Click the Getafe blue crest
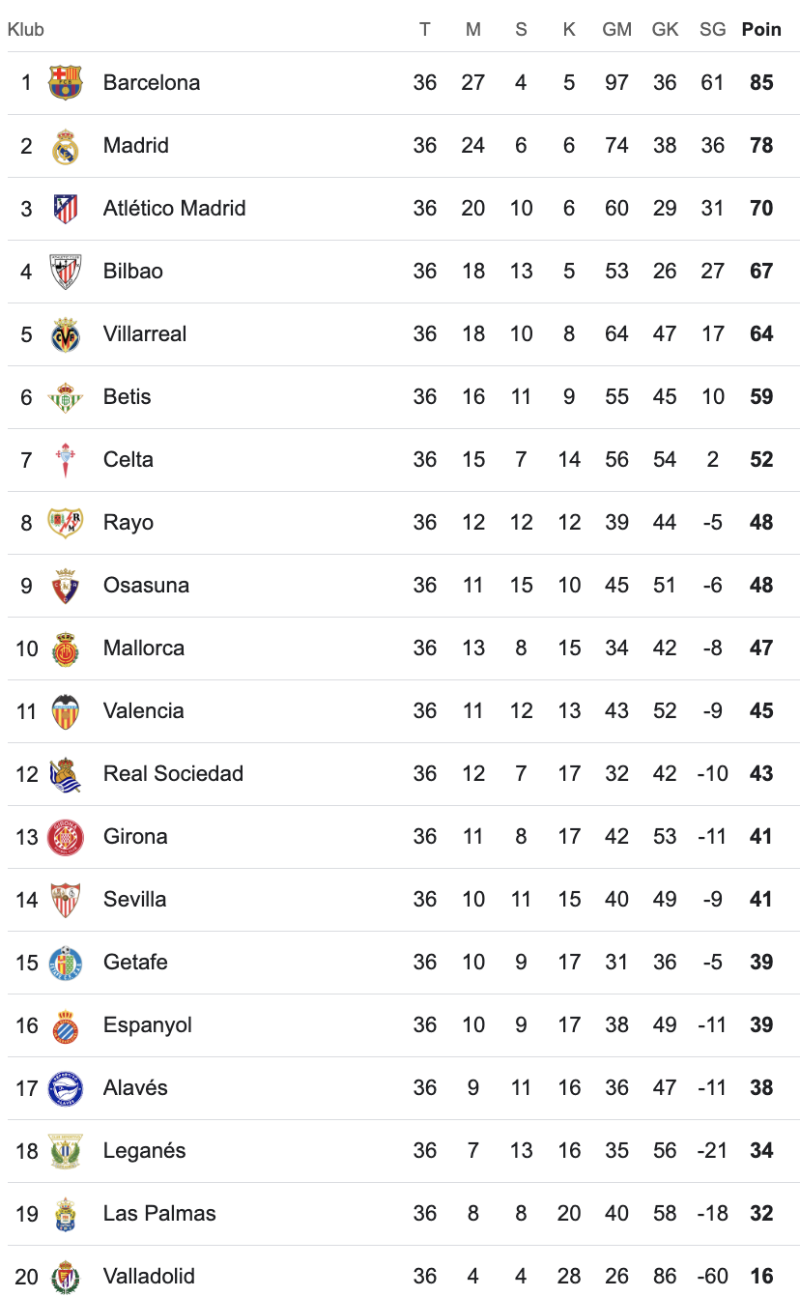Viewport: 800px width, 1297px height. (x=66, y=963)
